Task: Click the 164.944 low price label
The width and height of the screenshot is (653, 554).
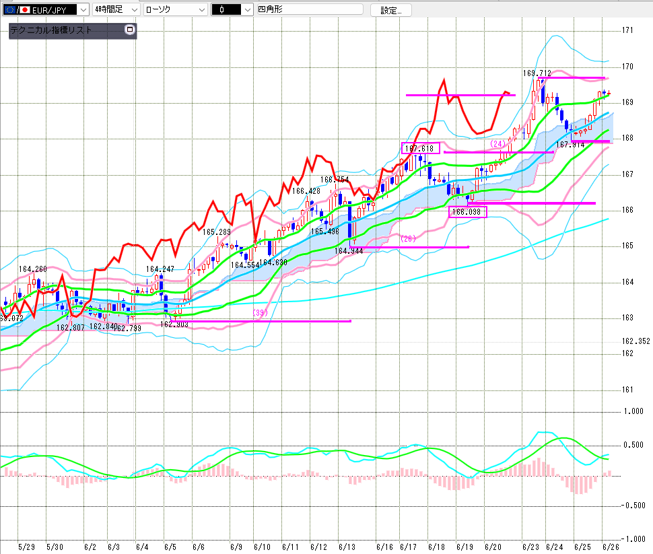Action: tap(349, 251)
